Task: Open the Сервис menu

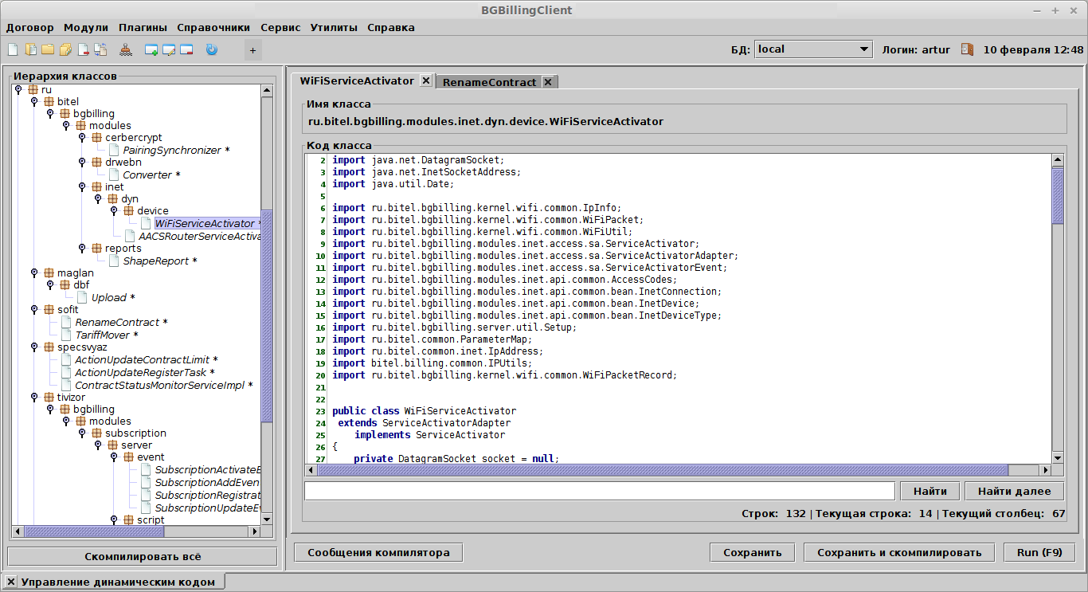Action: tap(280, 26)
